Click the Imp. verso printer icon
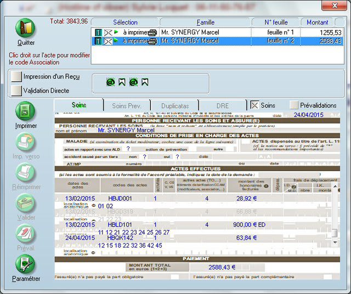 point(25,143)
